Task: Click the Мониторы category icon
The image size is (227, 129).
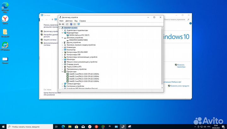Action: (x=65, y=59)
